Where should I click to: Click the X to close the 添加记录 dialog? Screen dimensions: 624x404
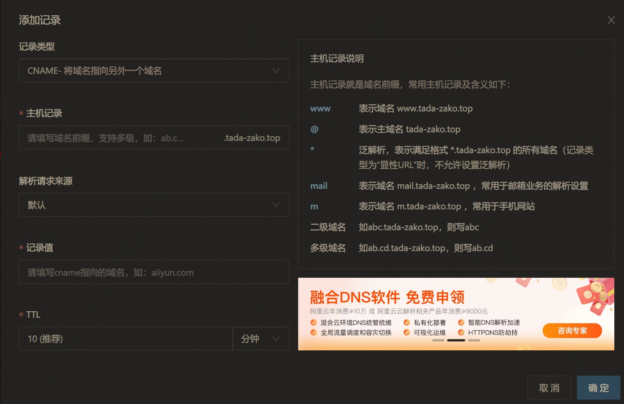611,20
